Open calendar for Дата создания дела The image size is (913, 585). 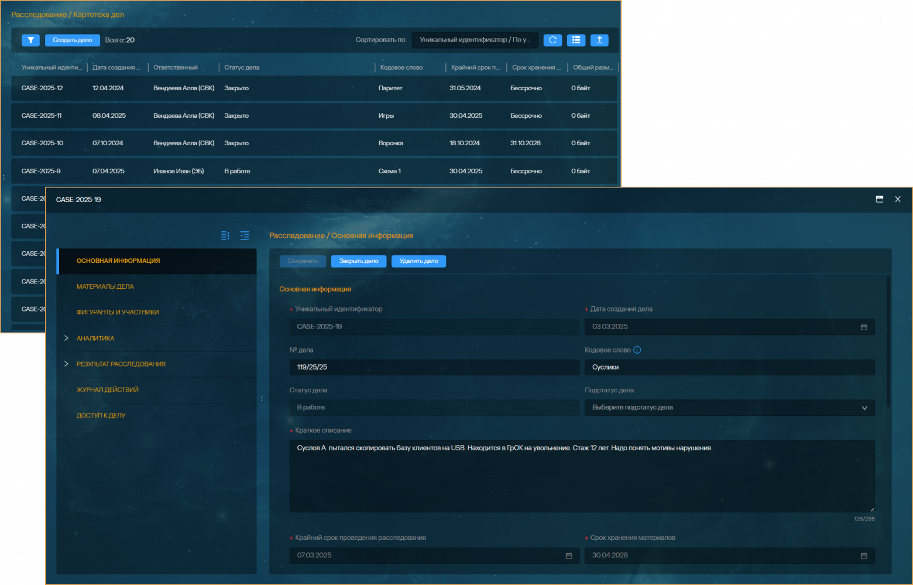click(863, 327)
